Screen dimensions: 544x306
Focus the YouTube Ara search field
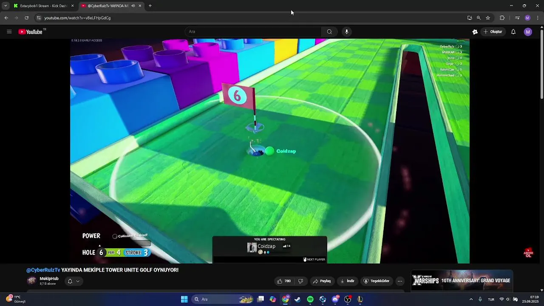(x=253, y=31)
